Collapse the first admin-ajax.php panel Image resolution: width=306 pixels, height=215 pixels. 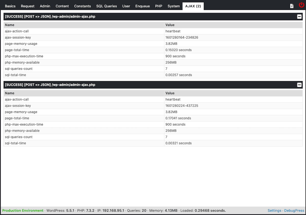(299, 16)
